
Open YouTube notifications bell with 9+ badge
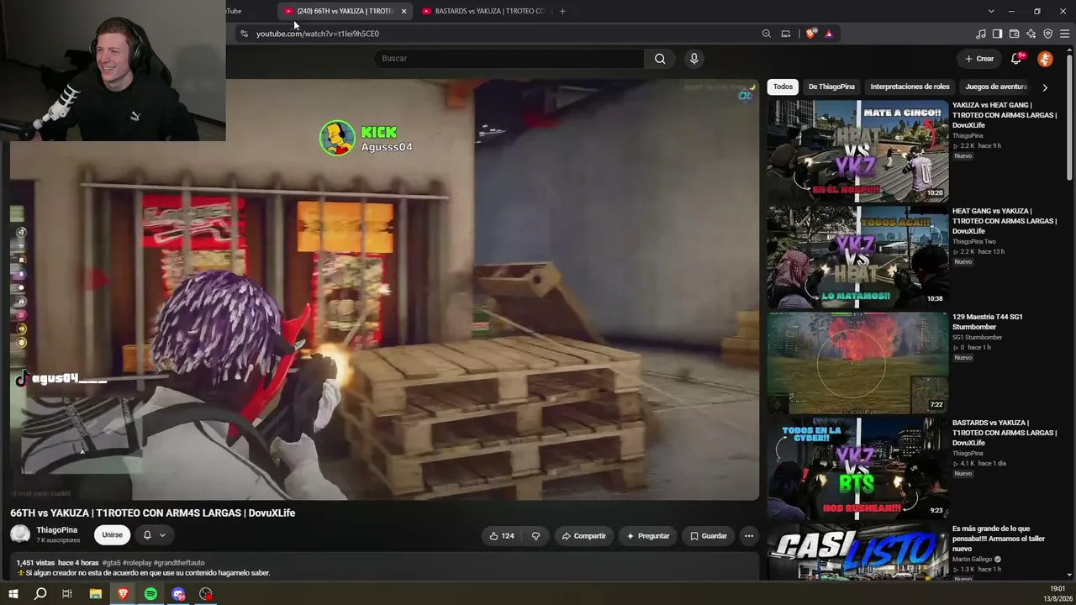(1016, 59)
